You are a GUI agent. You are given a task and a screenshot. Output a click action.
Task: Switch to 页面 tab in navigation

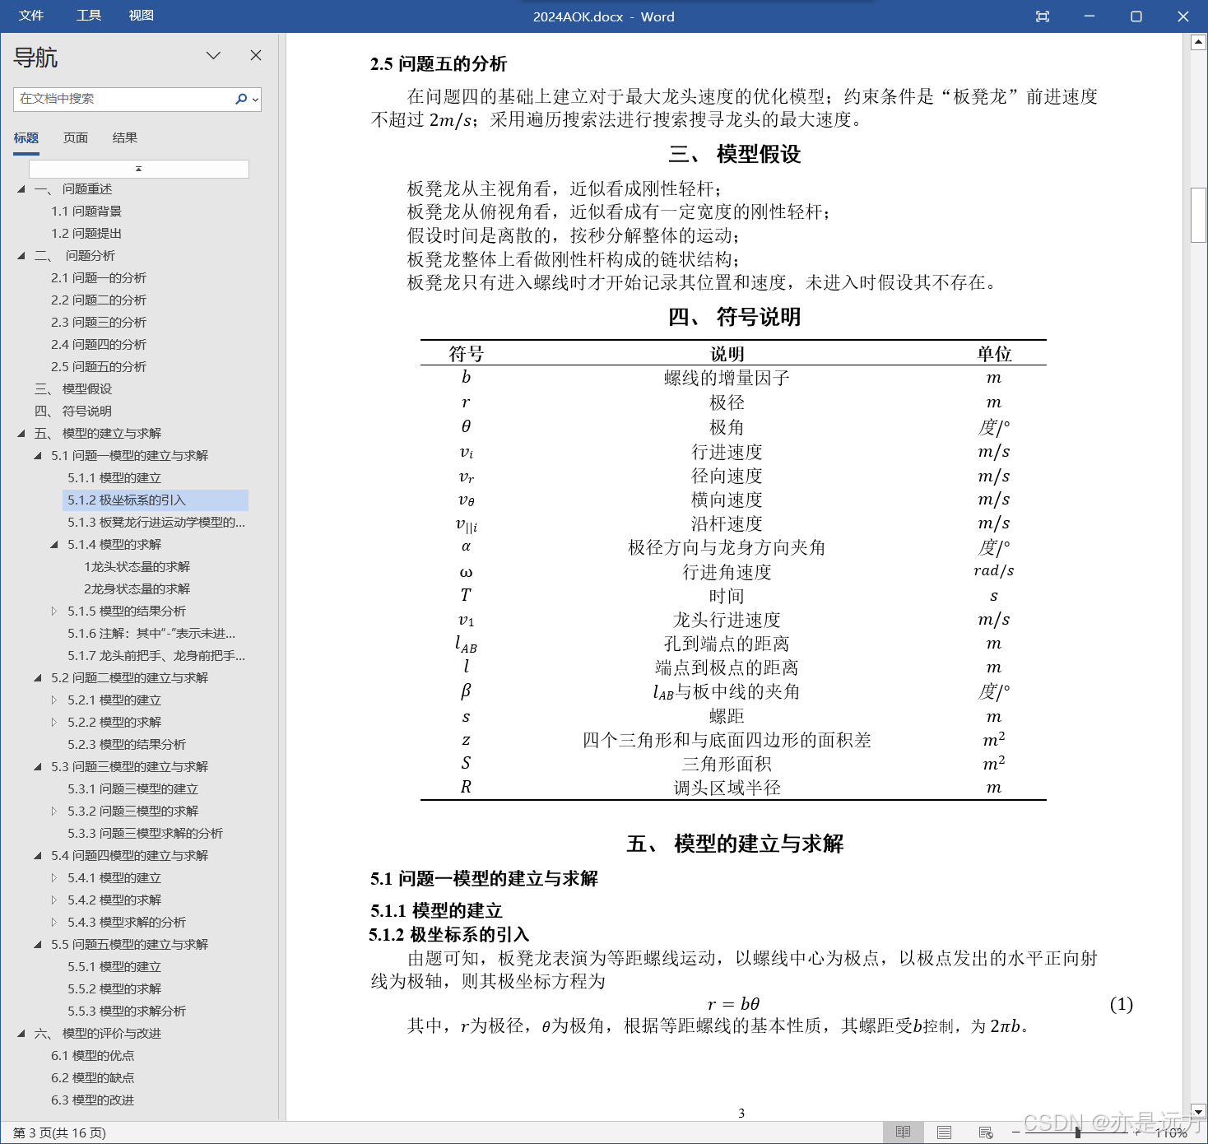[x=76, y=137]
